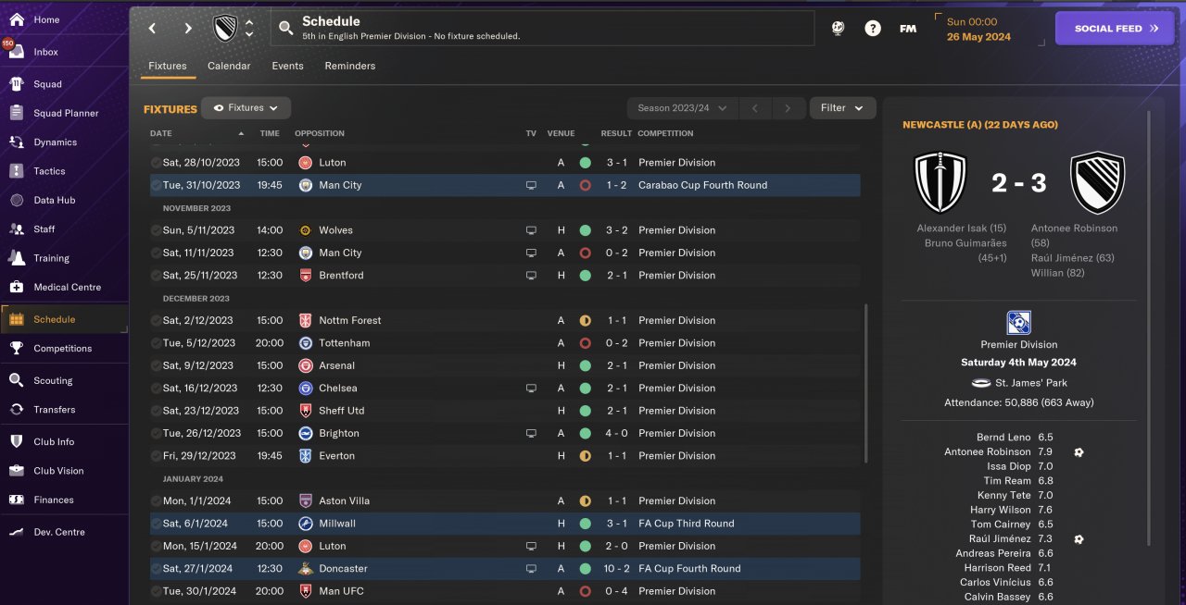Click the help question mark icon
The image size is (1186, 605).
pos(873,29)
